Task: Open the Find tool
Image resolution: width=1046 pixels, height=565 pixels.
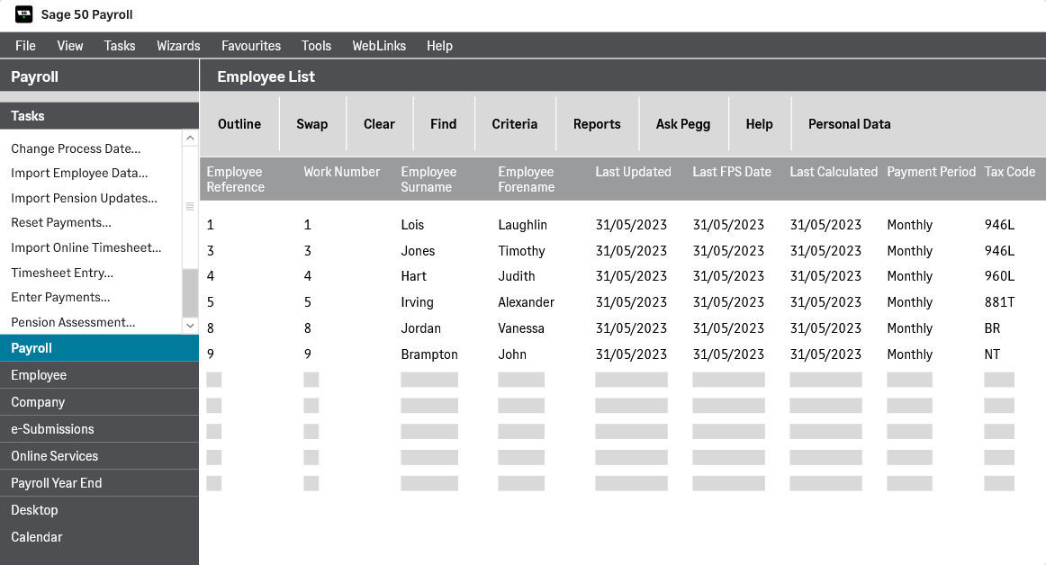Action: pos(443,123)
